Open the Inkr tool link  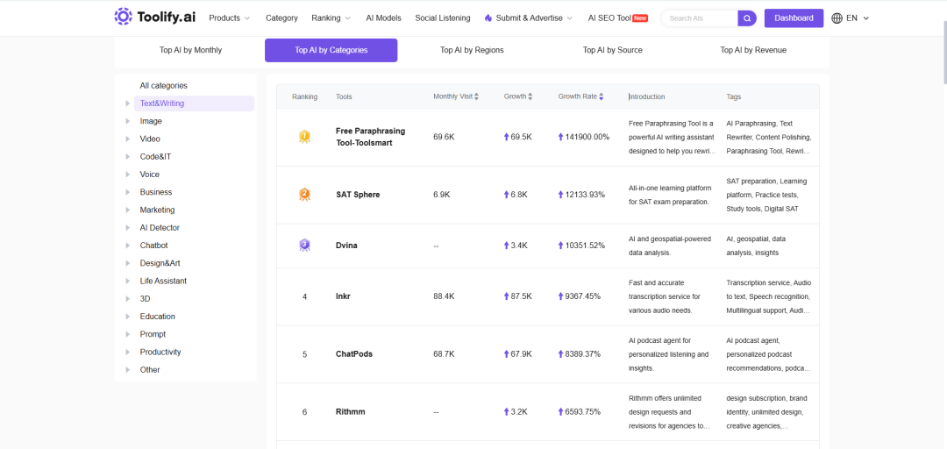[x=343, y=296]
